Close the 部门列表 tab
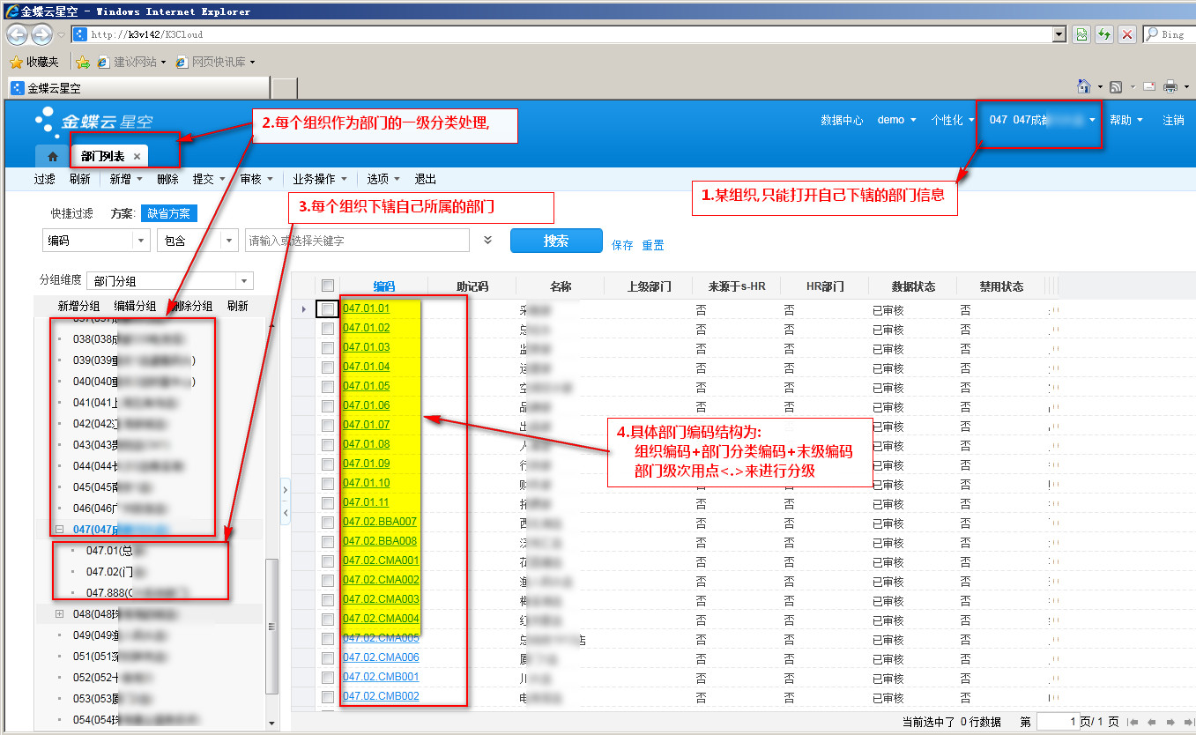The image size is (1196, 735). pos(137,156)
